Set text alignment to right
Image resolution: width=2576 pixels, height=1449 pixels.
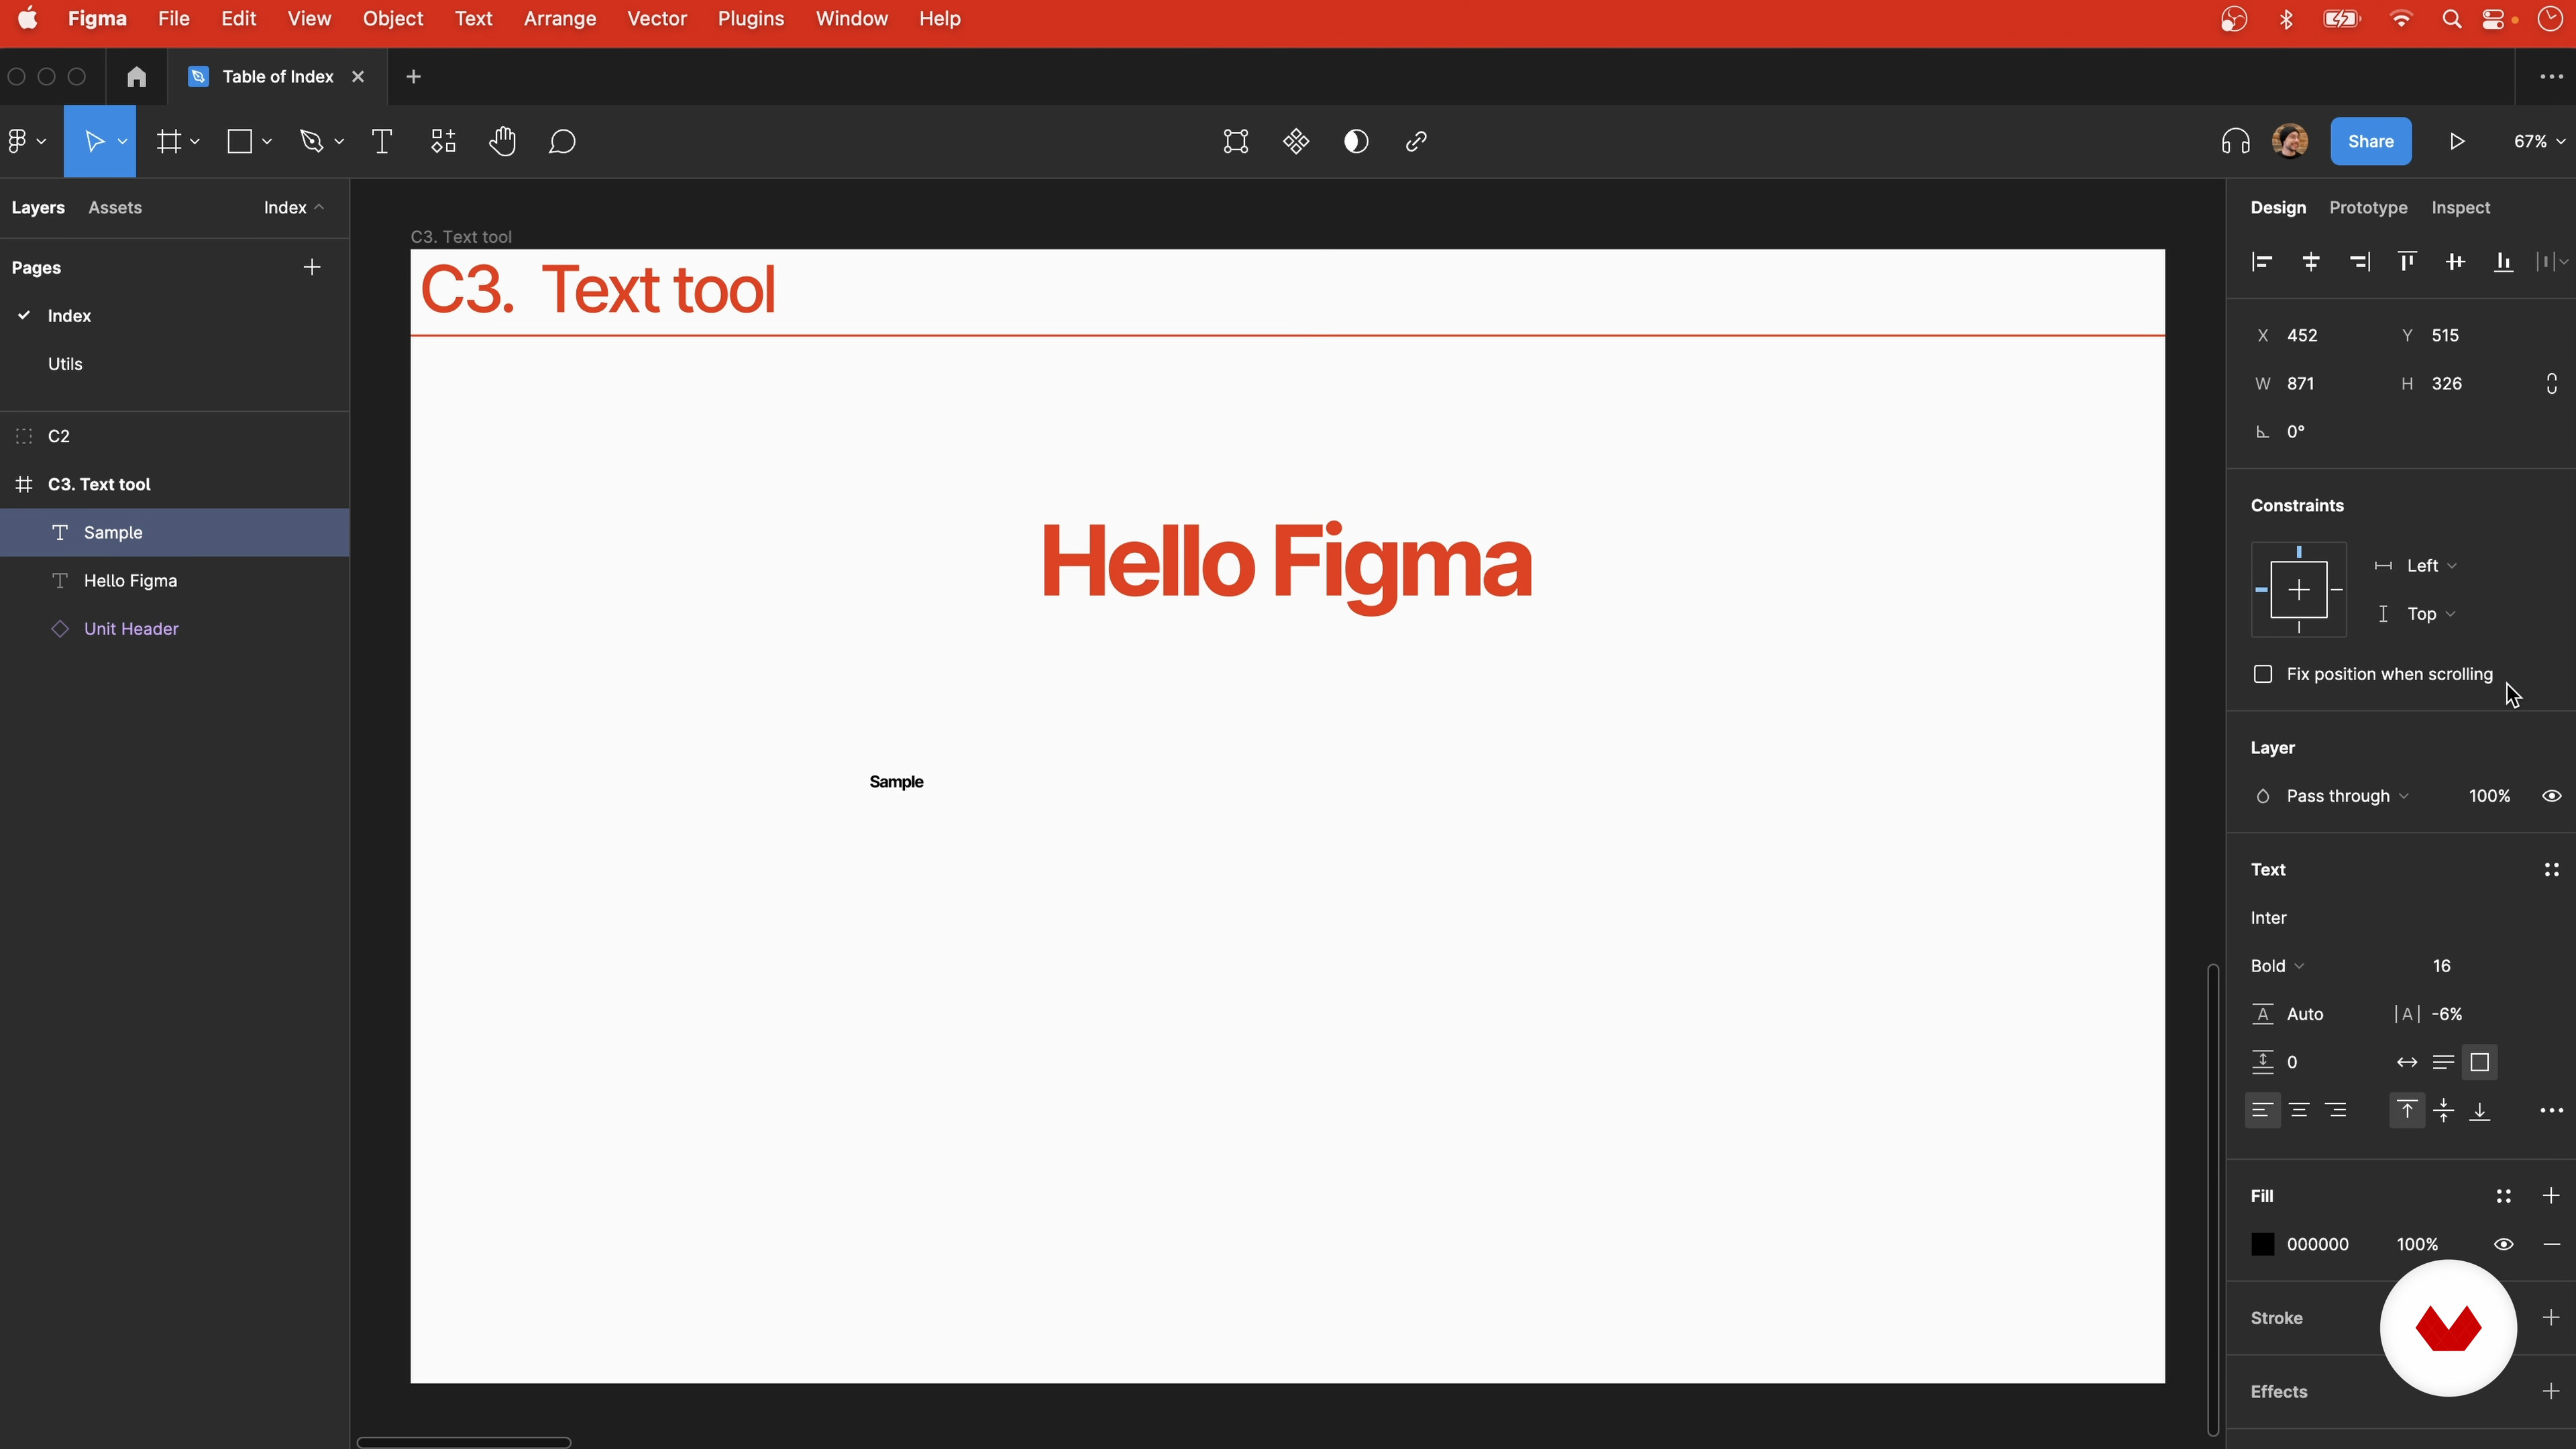(x=2336, y=1111)
